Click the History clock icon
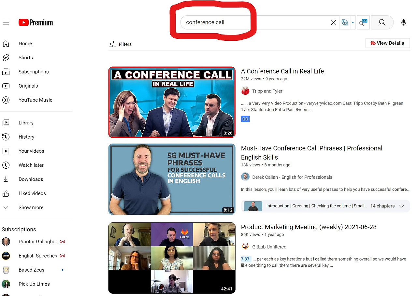Viewport: 417px width, 296px height. [6, 137]
